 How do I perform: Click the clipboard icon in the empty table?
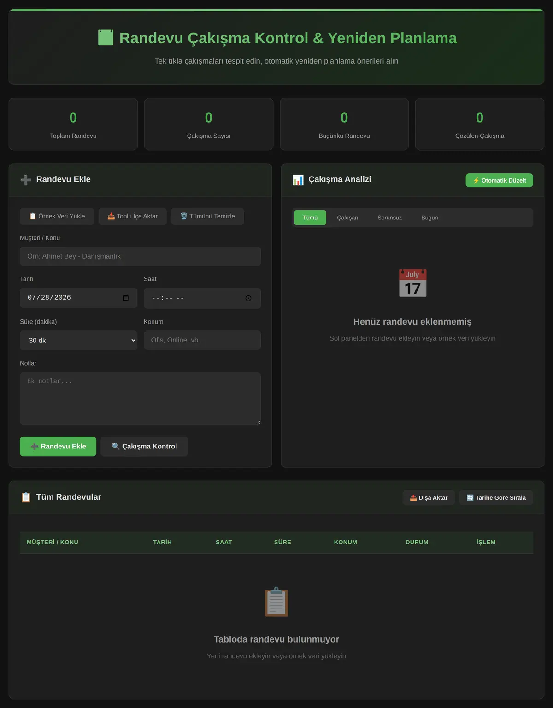(x=276, y=602)
